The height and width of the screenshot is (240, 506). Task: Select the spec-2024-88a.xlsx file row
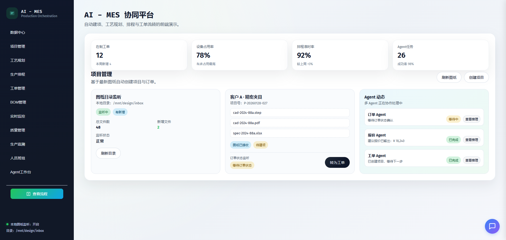point(290,133)
